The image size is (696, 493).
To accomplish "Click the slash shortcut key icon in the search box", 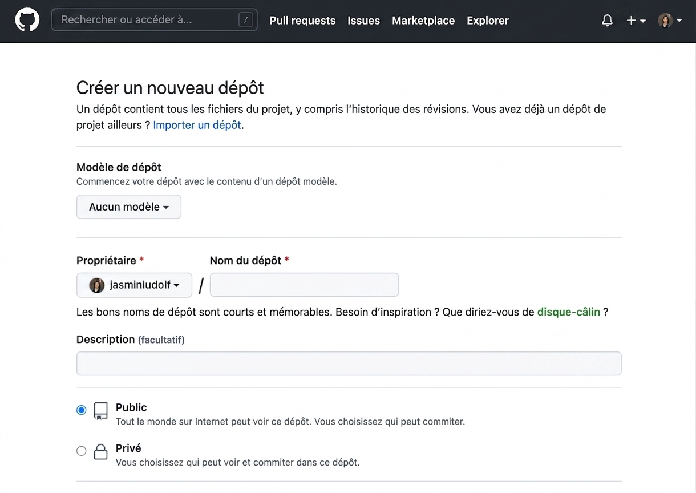I will coord(246,20).
